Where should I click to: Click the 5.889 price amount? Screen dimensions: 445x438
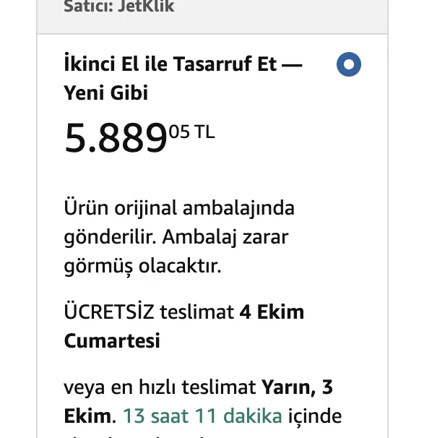point(116,138)
